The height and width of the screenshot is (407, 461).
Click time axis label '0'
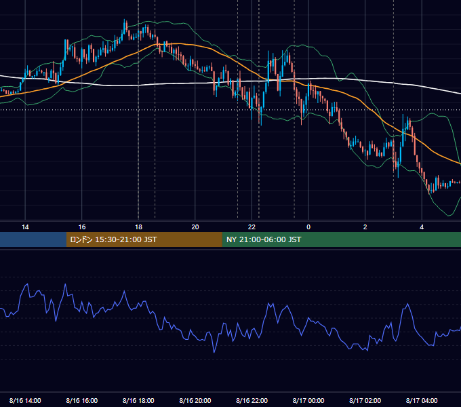click(x=308, y=227)
